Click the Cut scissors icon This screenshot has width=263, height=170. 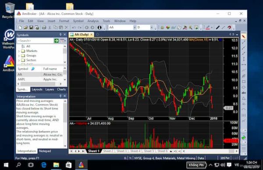[50, 28]
